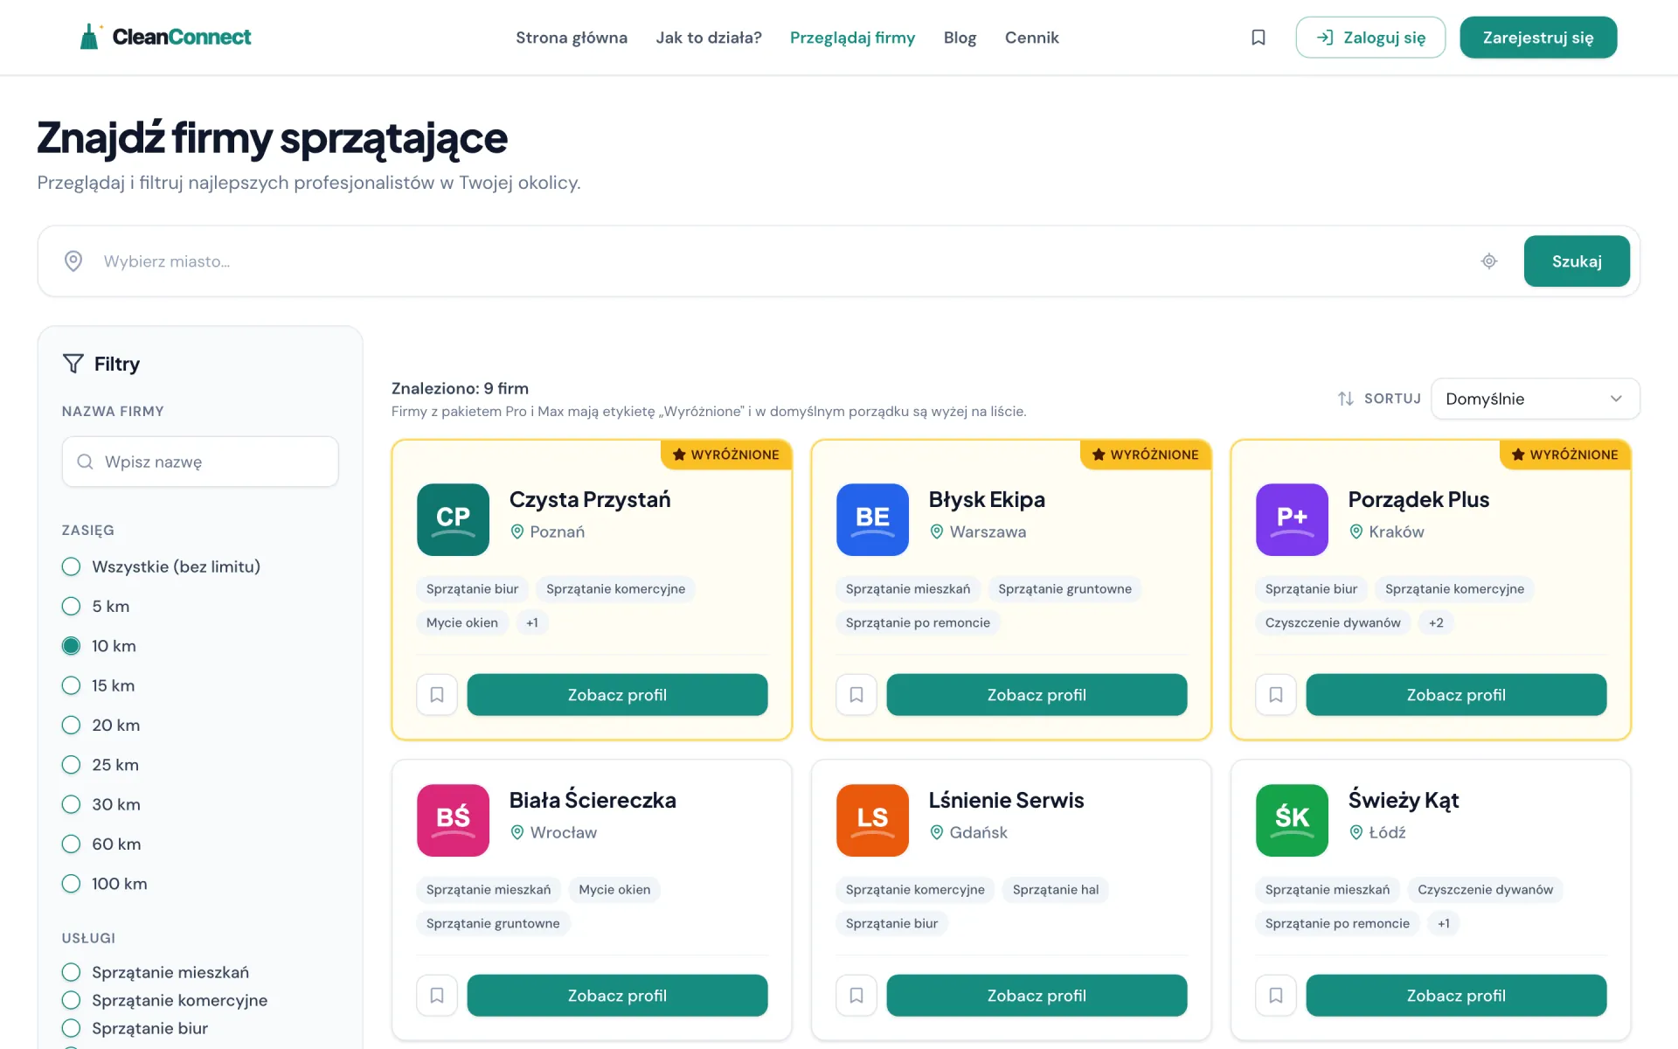This screenshot has width=1678, height=1049.
Task: Click the CP avatar of Czysta Przystań
Action: (453, 519)
